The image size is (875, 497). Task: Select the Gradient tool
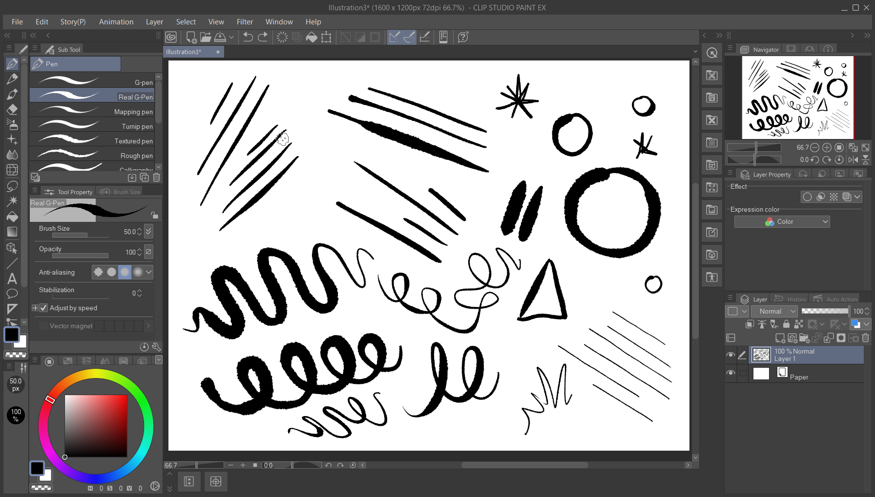(x=12, y=232)
